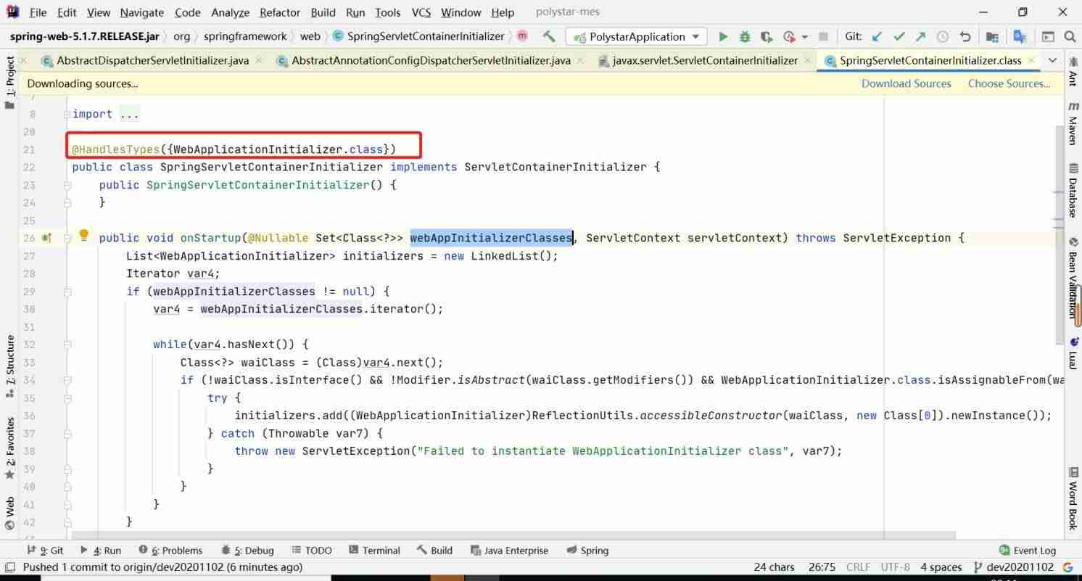Click the dev20201102 branch widget
This screenshot has width=1082, height=581.
[1014, 566]
